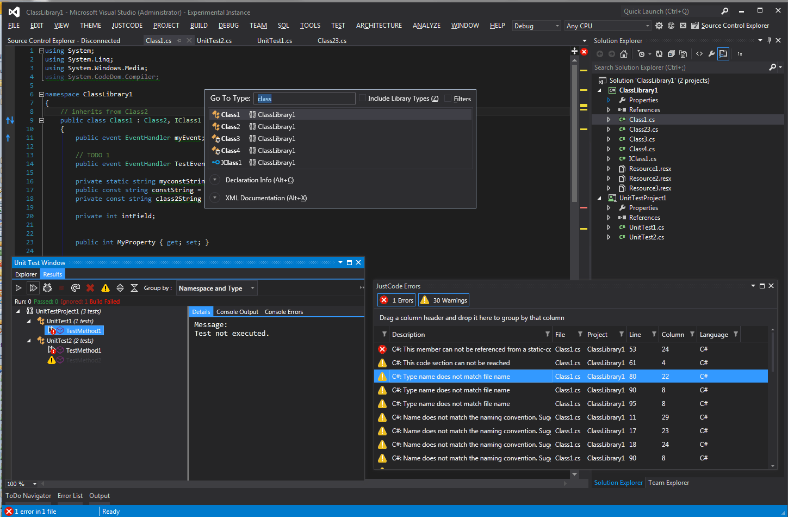
Task: Open the Group by Namespace and Type dropdown
Action: 216,288
